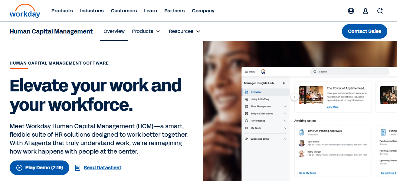Click the Go to My Tasks link
Viewport: 397px width, 181px height.
click(308, 173)
